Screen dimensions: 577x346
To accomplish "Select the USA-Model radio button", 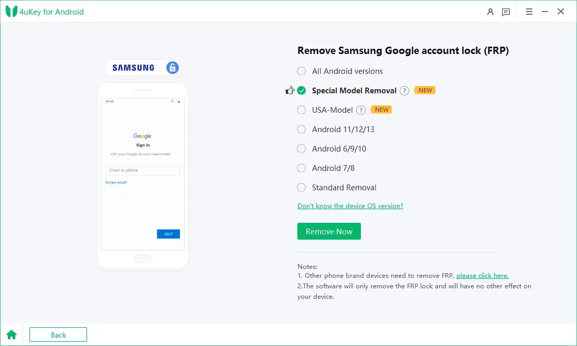I will (302, 110).
